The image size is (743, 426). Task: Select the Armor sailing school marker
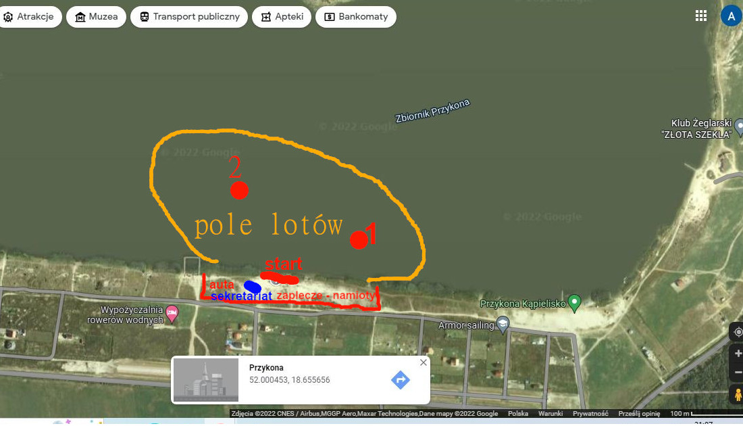click(503, 325)
